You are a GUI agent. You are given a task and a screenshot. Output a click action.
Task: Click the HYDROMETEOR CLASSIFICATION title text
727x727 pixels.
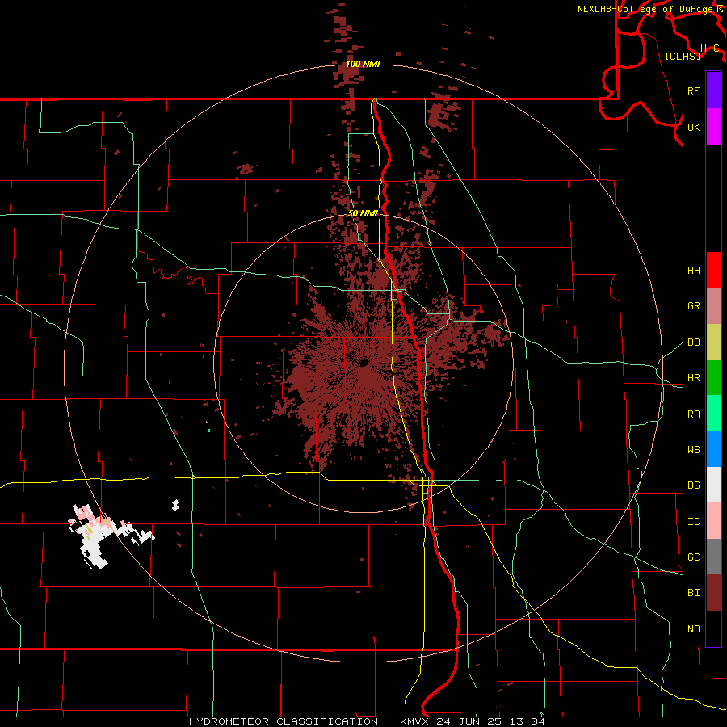284,721
